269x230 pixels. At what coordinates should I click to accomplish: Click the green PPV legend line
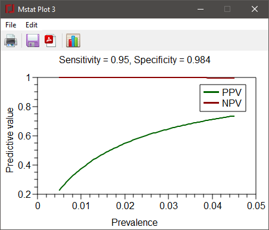point(211,92)
